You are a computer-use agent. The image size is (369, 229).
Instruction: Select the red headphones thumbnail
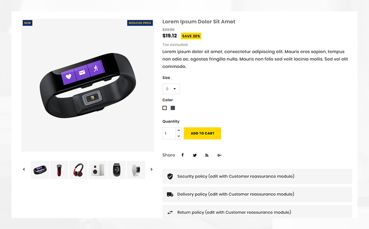(78, 170)
